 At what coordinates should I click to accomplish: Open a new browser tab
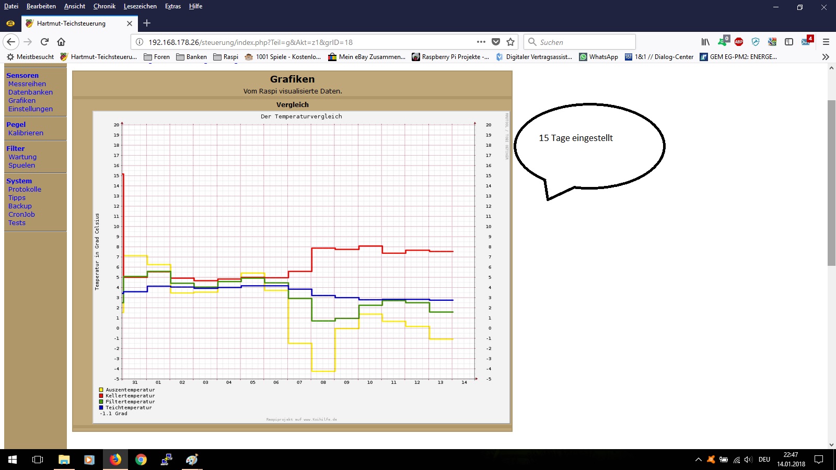(x=147, y=23)
